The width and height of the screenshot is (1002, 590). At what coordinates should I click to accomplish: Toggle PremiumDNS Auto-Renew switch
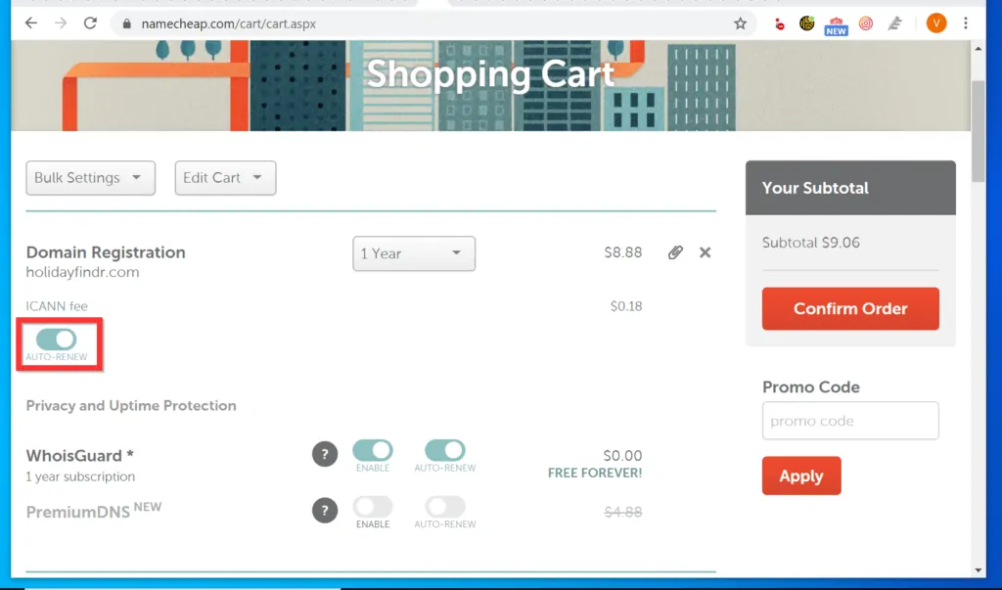[x=445, y=507]
